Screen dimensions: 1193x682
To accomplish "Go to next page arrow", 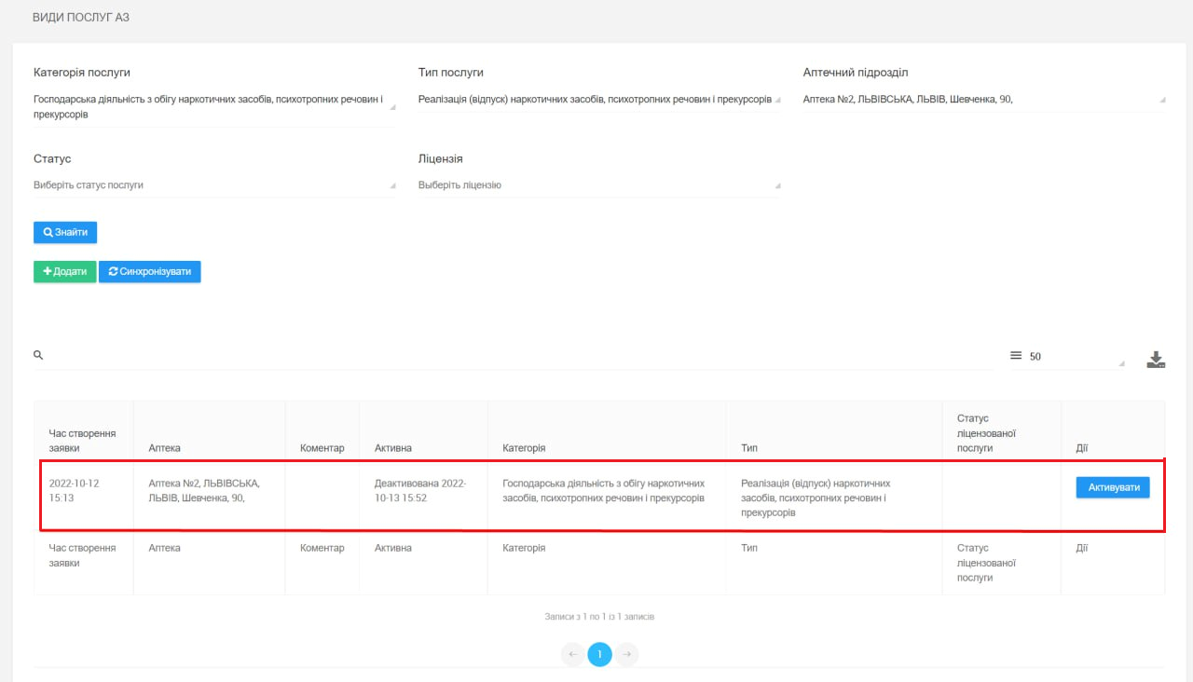I will [626, 655].
